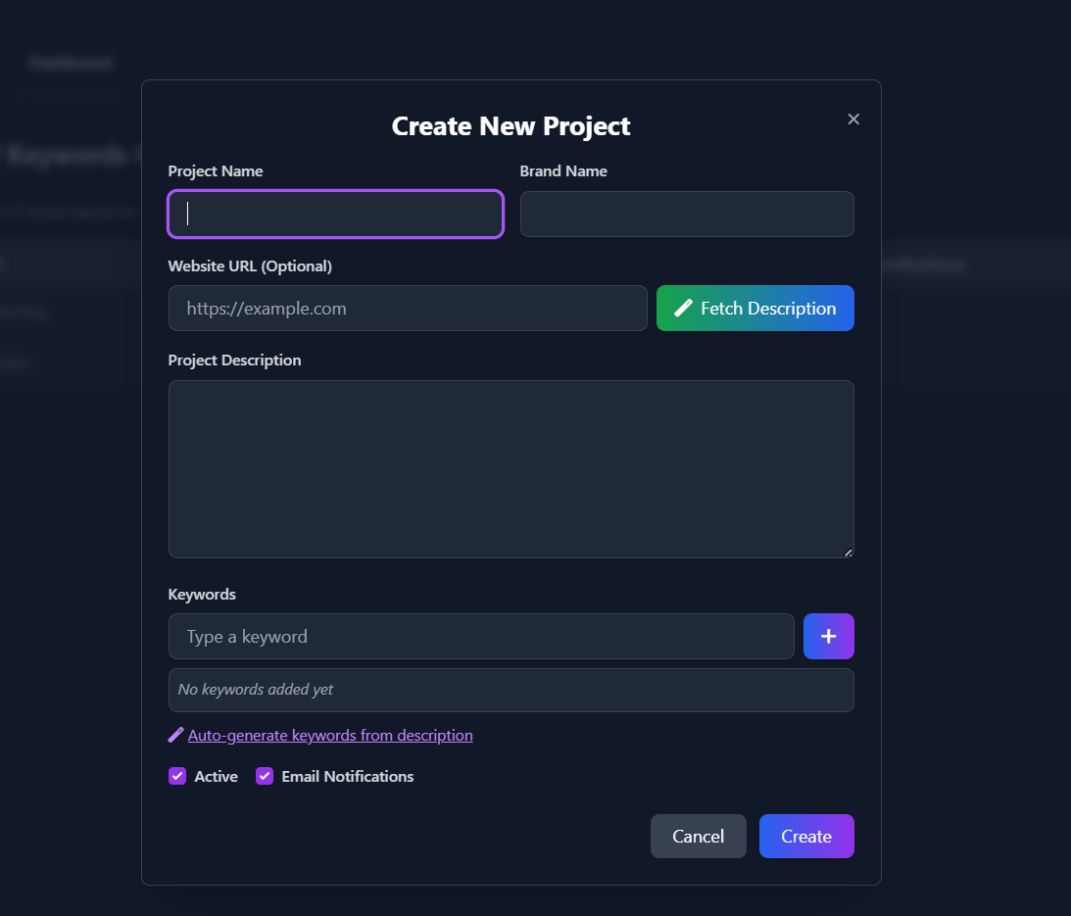Disable the Email Notifications checkbox
The image size is (1071, 916).
click(x=265, y=776)
